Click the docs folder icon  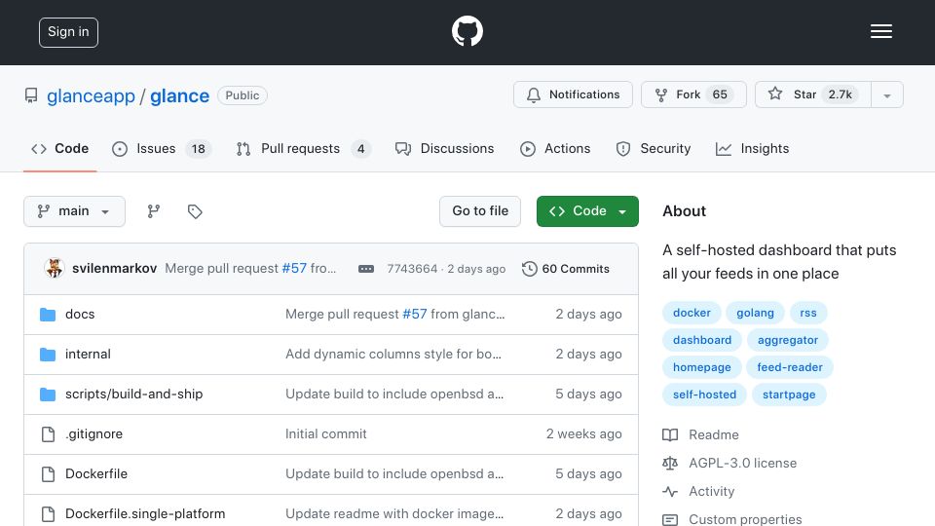point(48,315)
